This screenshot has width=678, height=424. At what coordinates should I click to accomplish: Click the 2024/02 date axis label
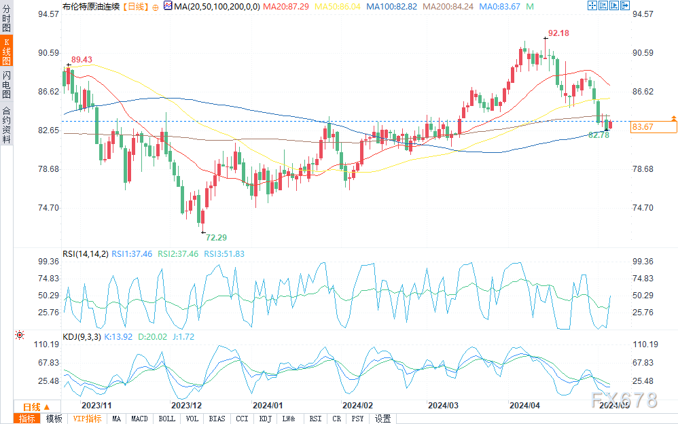click(357, 406)
